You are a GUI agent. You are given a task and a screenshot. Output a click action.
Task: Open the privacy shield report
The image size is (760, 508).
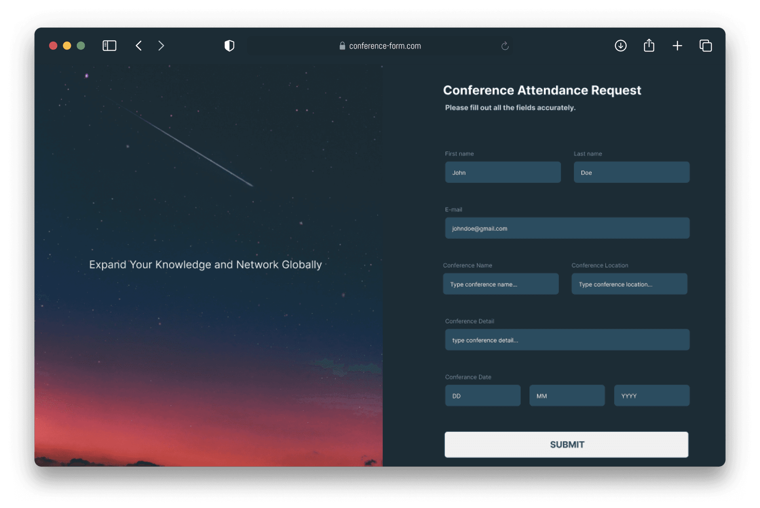pyautogui.click(x=229, y=46)
